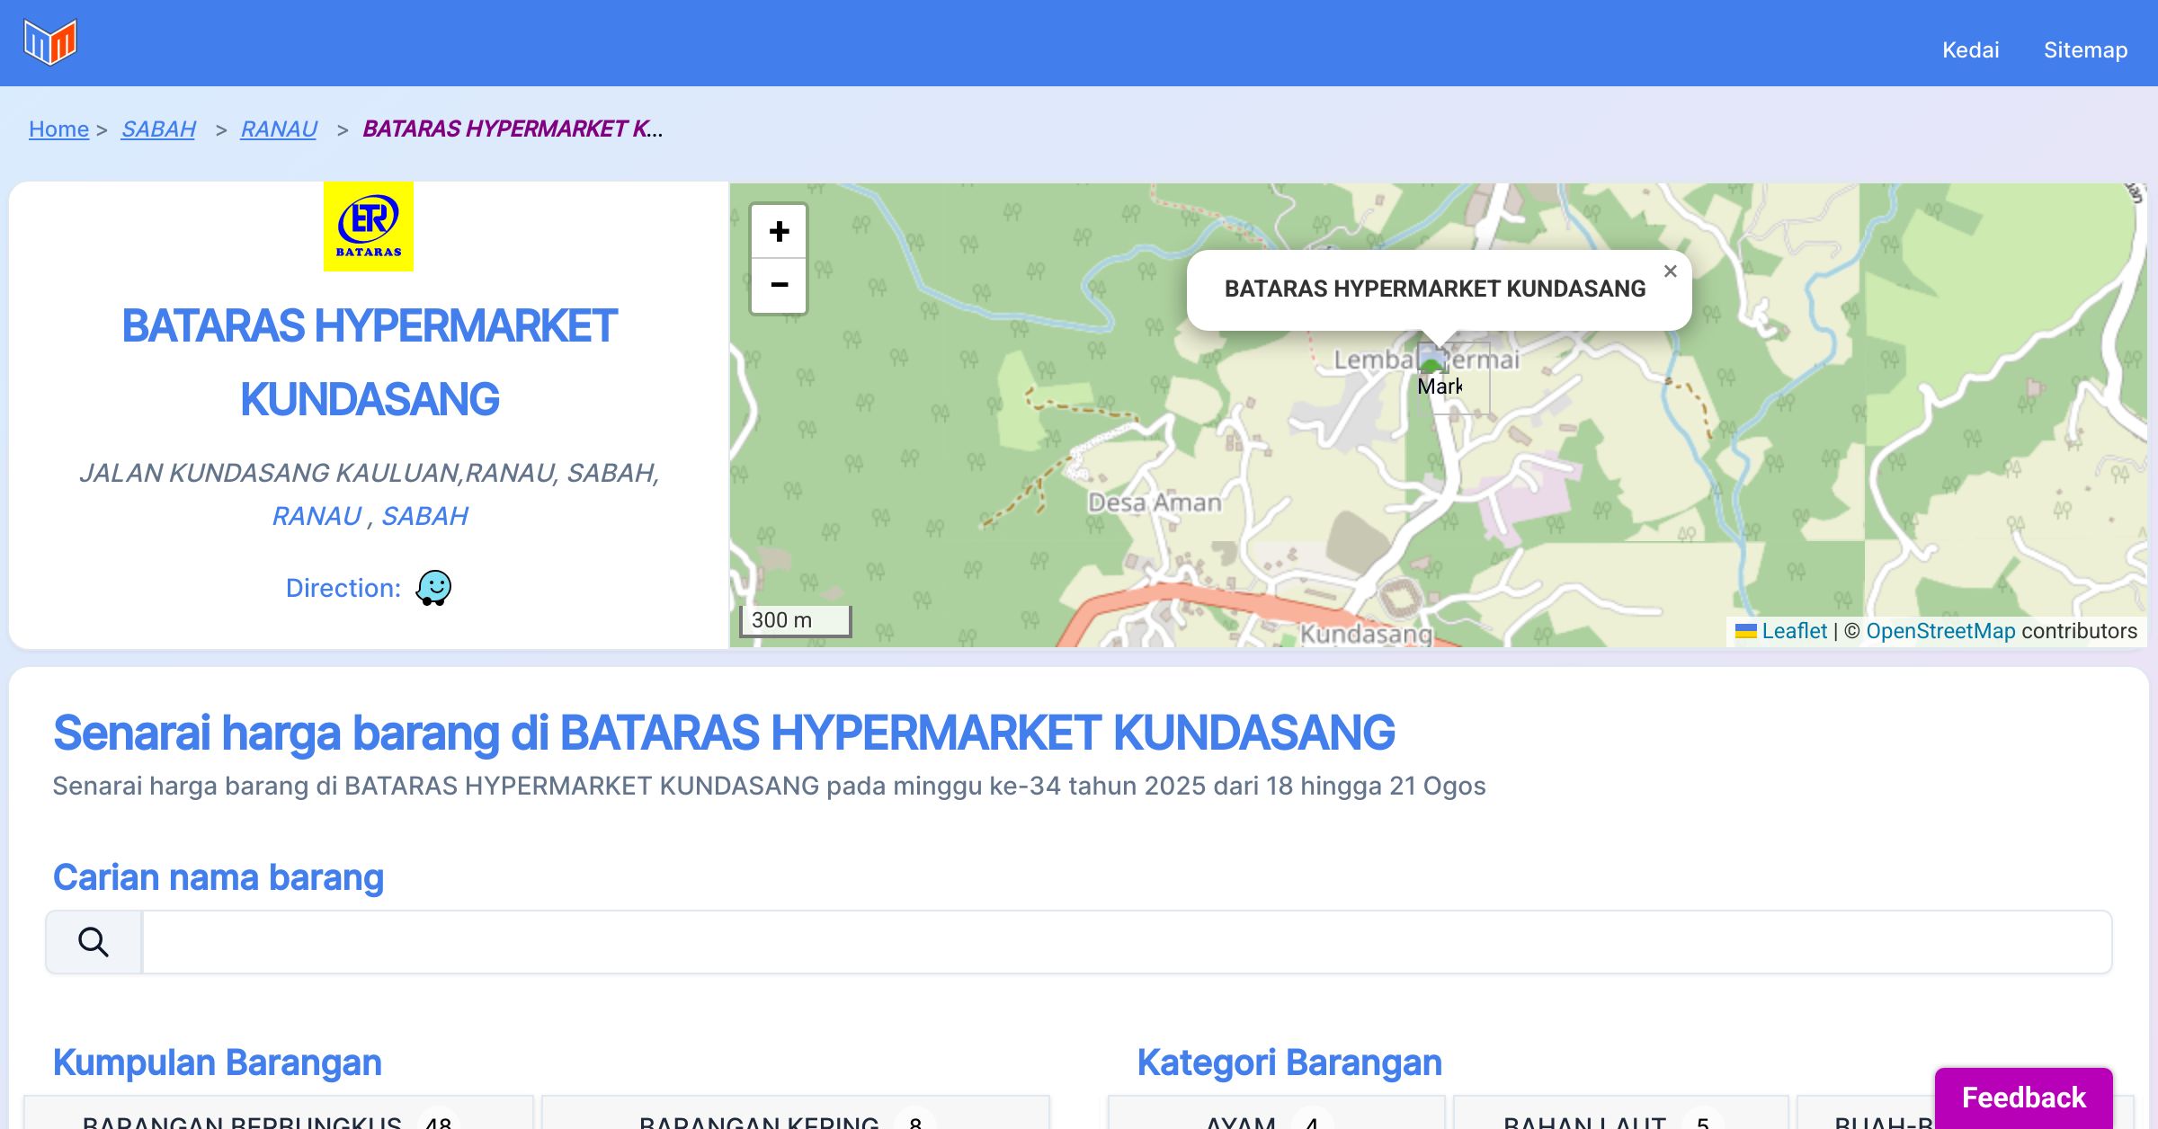This screenshot has height=1129, width=2158.
Task: Navigate to SABAH breadcrumb
Action: [158, 129]
